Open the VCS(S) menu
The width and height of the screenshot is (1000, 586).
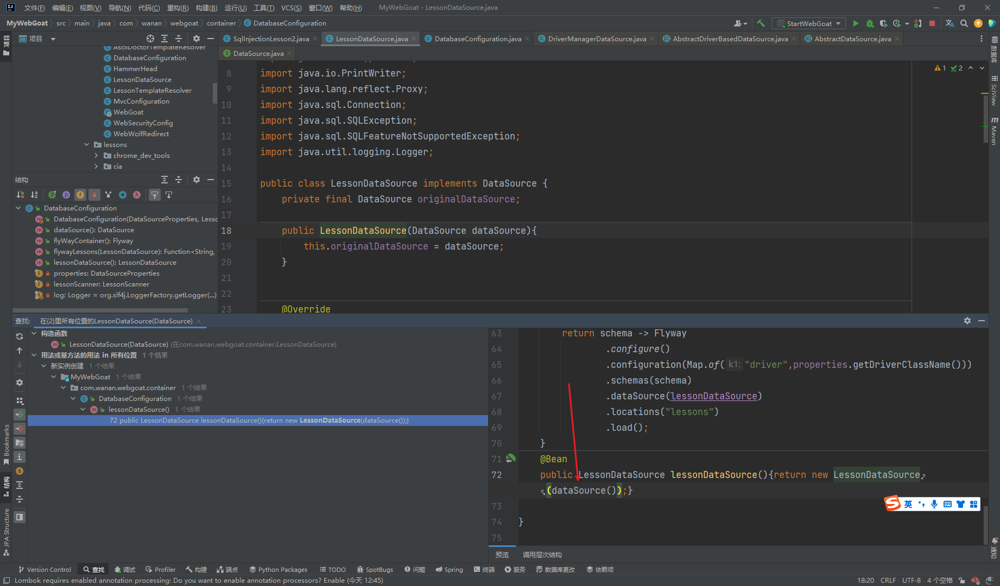point(291,8)
